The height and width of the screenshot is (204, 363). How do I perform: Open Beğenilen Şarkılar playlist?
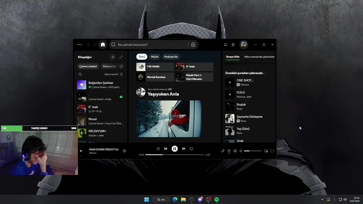101,85
